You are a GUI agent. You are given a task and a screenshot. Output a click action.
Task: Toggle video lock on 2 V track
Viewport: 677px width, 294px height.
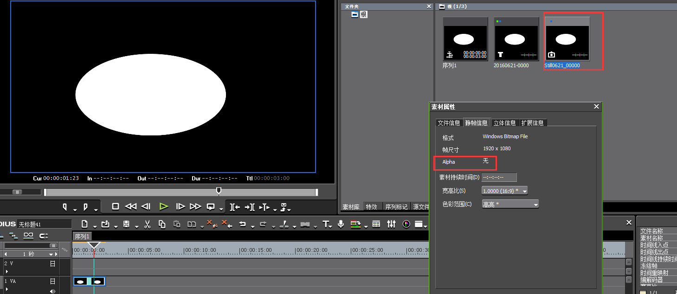click(53, 263)
